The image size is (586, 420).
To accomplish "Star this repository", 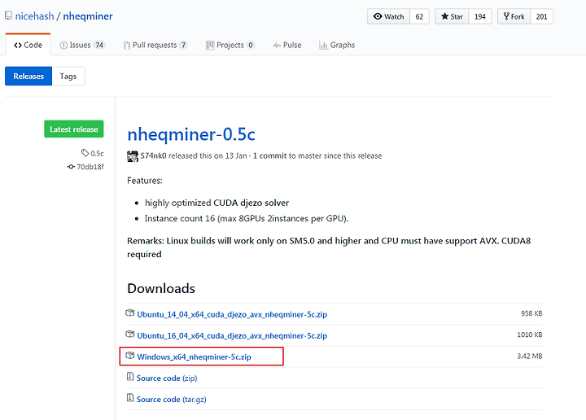I will [452, 16].
